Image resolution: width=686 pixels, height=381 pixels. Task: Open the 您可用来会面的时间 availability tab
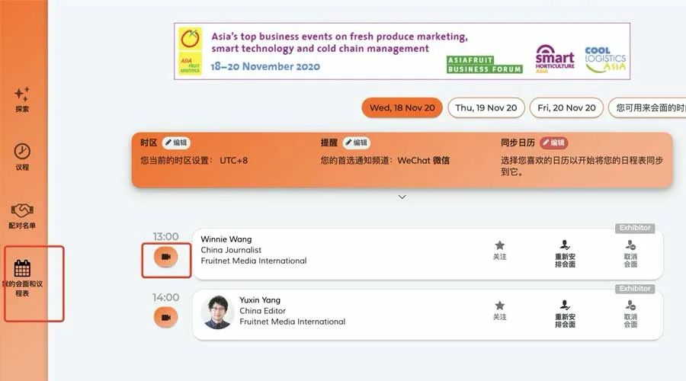pyautogui.click(x=647, y=107)
